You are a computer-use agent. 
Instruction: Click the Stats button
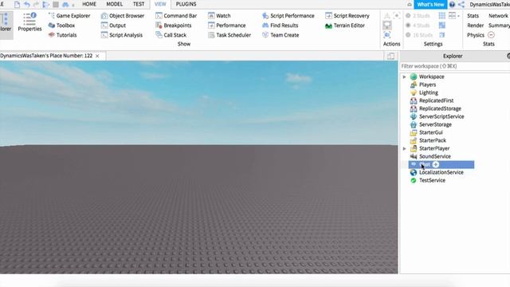click(x=473, y=16)
